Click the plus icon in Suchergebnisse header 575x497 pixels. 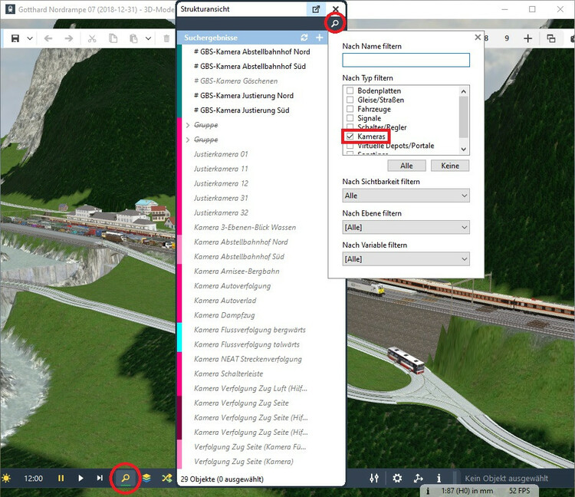click(x=319, y=38)
